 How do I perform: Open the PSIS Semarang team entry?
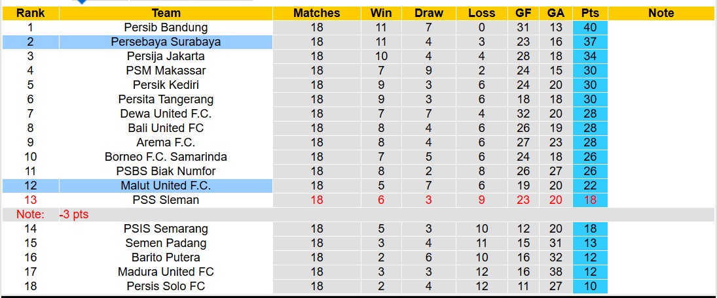(x=166, y=229)
